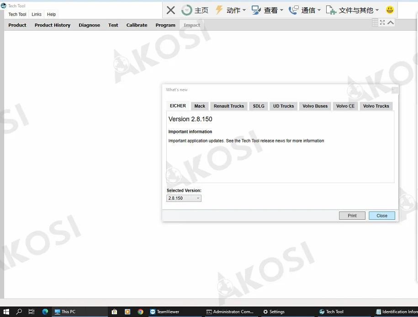Collapse the remote toolbar with the up chevron
Viewport: 418px width, 317px height.
[391, 22]
